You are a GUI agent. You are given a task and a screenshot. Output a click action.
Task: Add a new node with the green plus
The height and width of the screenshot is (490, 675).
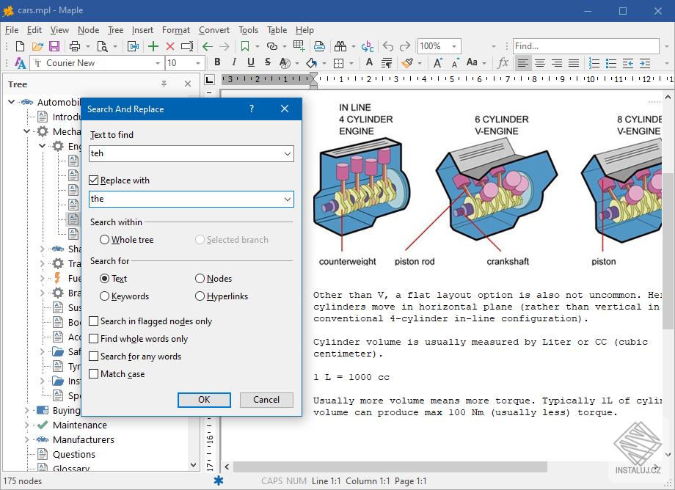coord(153,46)
